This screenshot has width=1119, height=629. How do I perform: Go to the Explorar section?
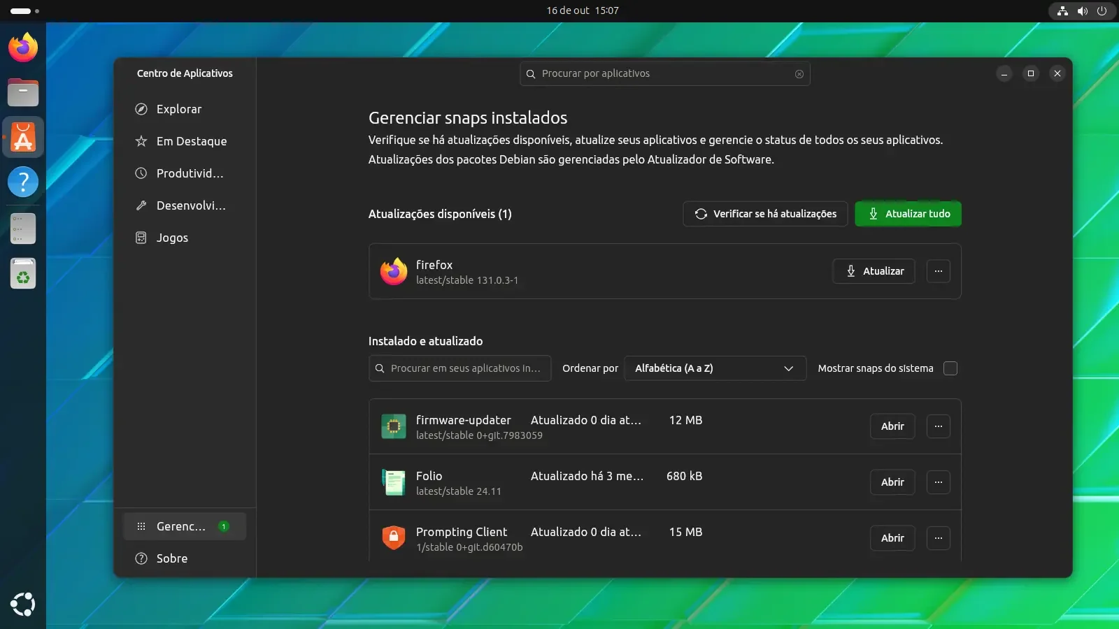pos(185,109)
